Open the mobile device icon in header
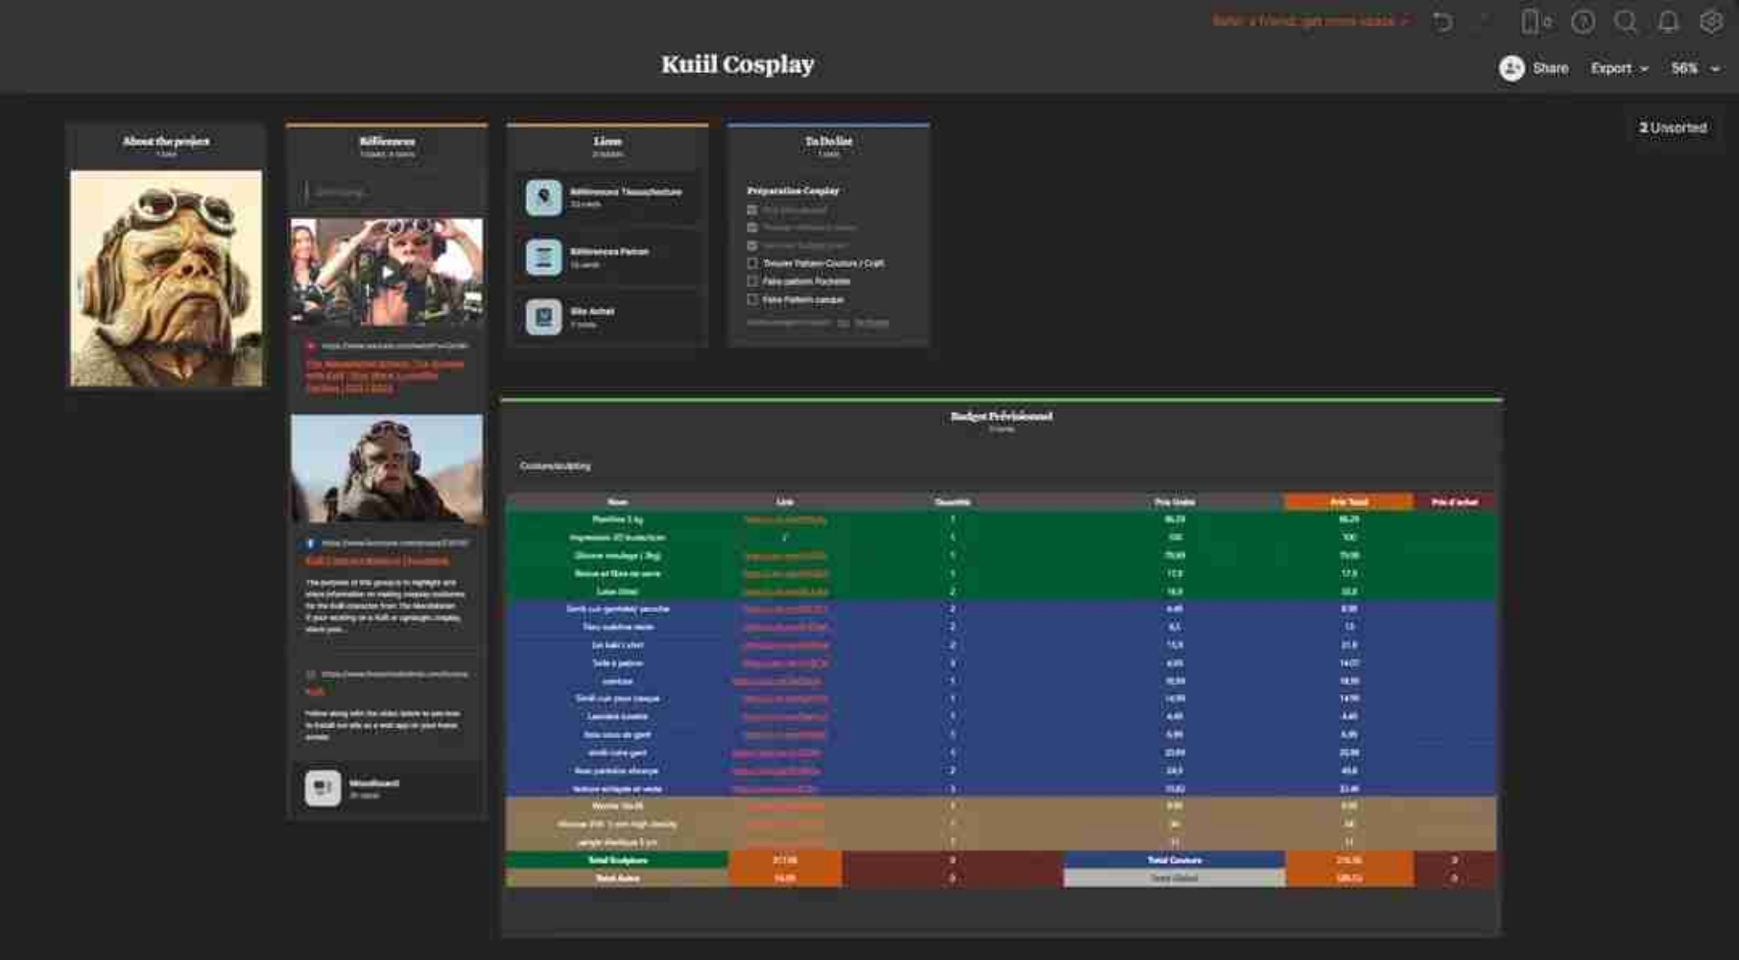Viewport: 1739px width, 960px height. pos(1532,21)
